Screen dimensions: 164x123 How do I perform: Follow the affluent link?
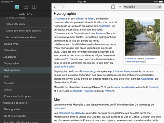coord(80,18)
